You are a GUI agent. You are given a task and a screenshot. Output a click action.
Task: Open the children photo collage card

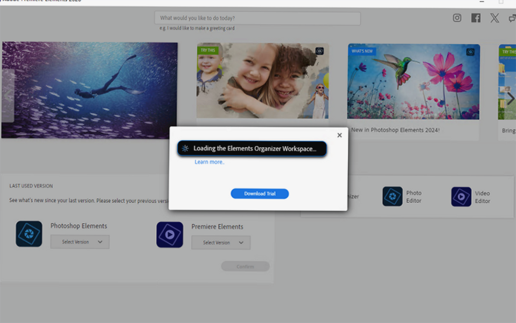click(x=263, y=81)
